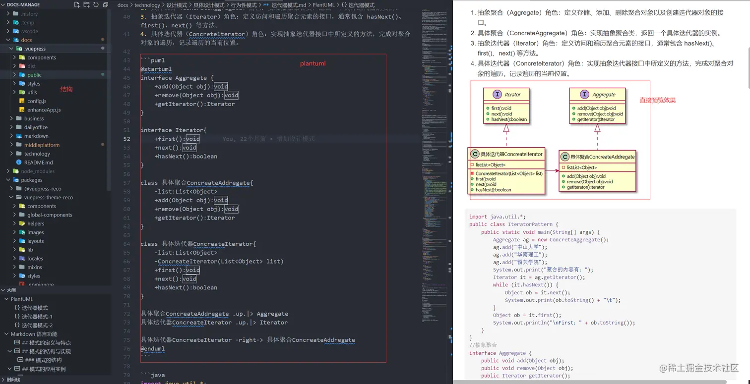750x384 pixels.
Task: Click the locales folder icon
Action: tap(22, 258)
